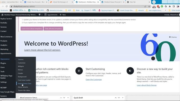Open Plugins in the sidebar

(x=3, y=63)
